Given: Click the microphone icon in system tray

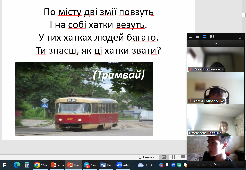Looking at the screenshot, I should [167, 165].
